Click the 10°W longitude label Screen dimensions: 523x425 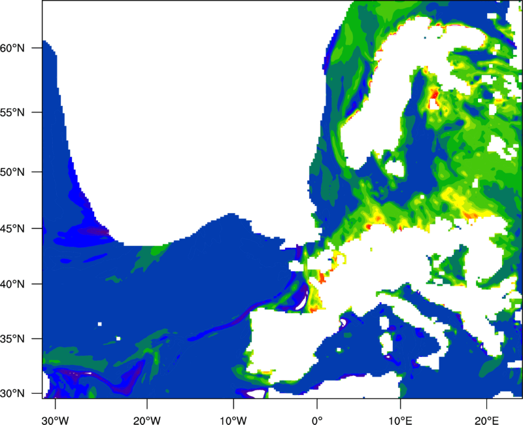233,420
